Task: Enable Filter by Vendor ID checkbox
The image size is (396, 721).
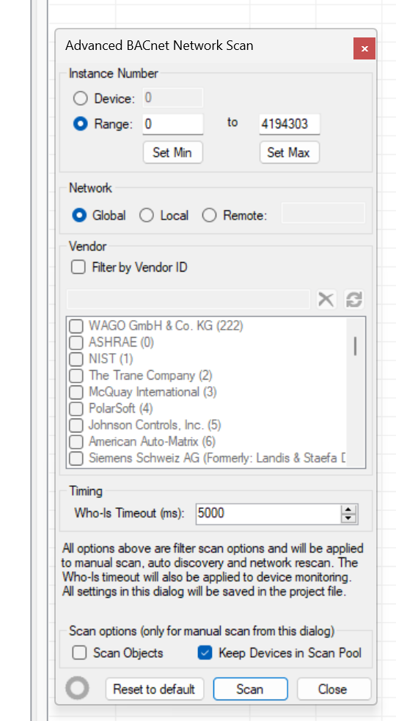Action: [78, 267]
